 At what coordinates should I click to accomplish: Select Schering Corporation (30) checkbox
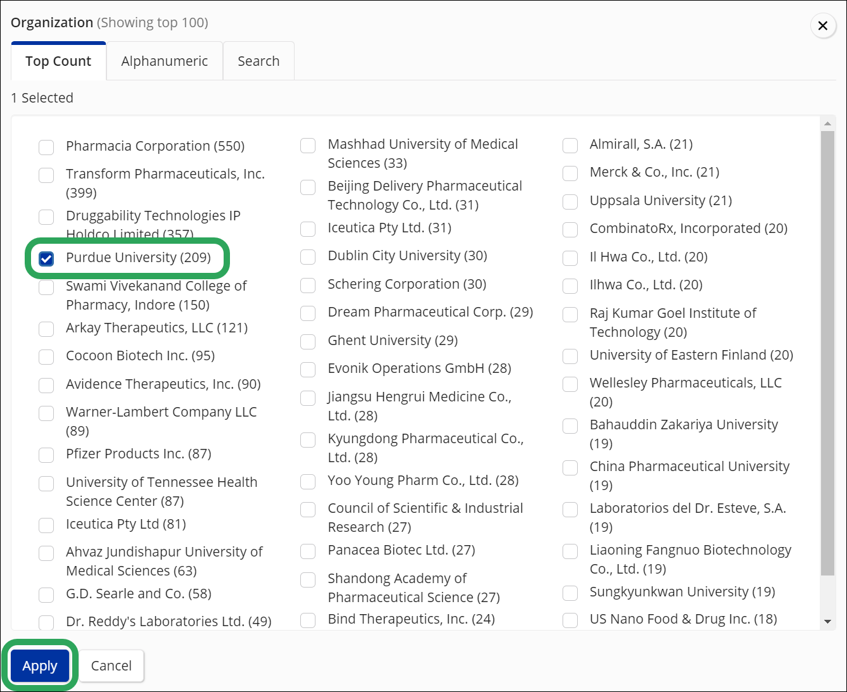308,285
